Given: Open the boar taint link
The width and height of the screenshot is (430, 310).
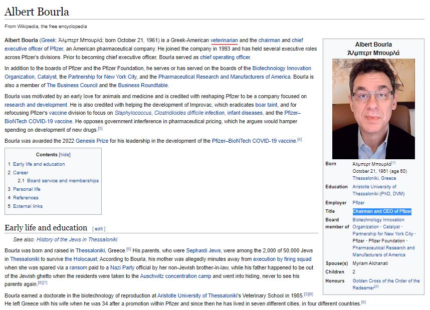Looking at the screenshot, I should tap(266, 105).
